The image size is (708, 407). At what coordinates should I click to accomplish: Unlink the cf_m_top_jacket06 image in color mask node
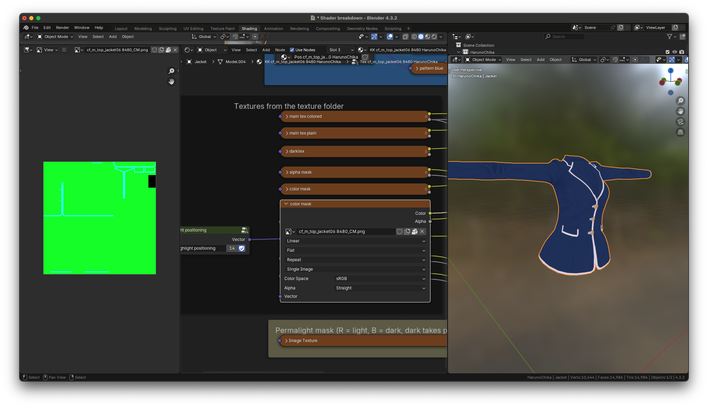422,232
